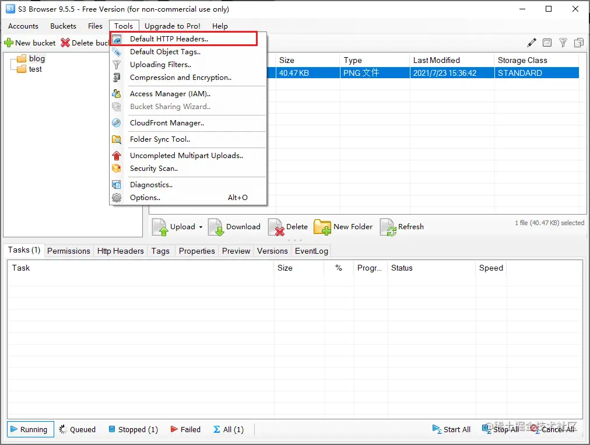Click the Download file icon
590x445 pixels.
(x=216, y=227)
